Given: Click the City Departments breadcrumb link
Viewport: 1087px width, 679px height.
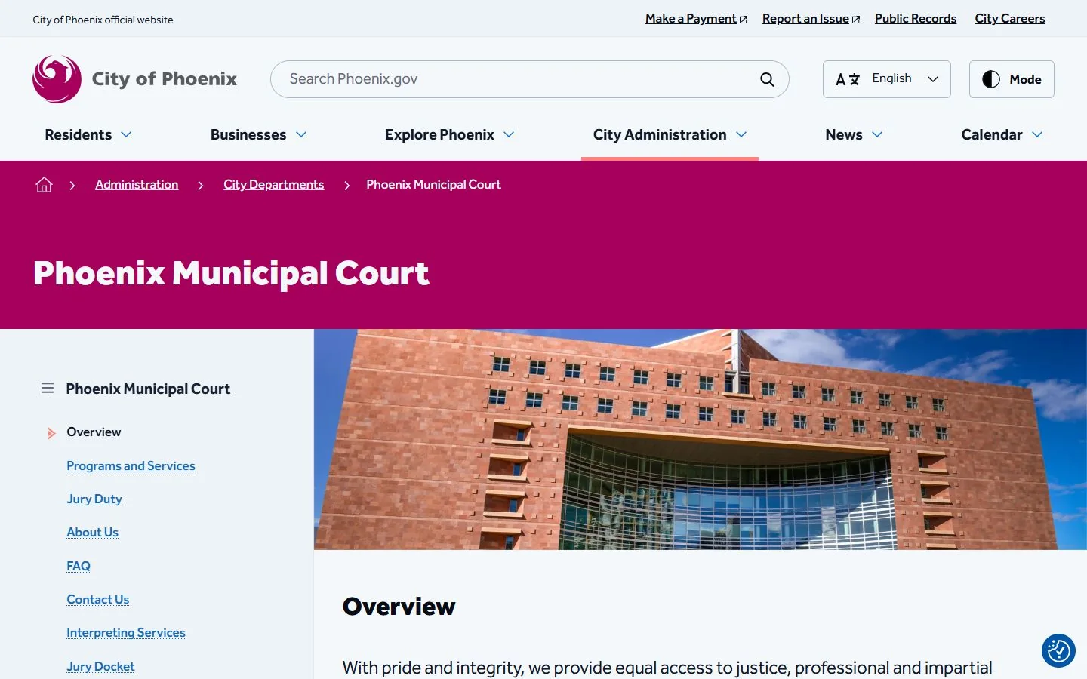Looking at the screenshot, I should (273, 185).
